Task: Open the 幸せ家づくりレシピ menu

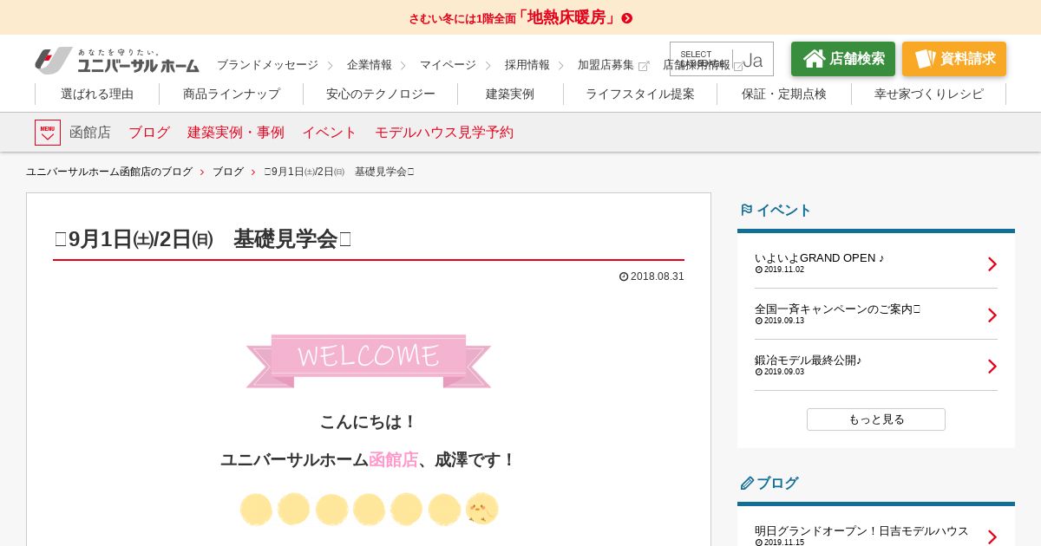Action: point(929,94)
